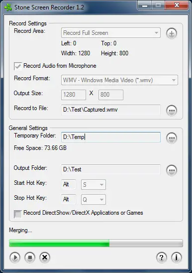Browse for the Output Folder location

click(x=172, y=170)
